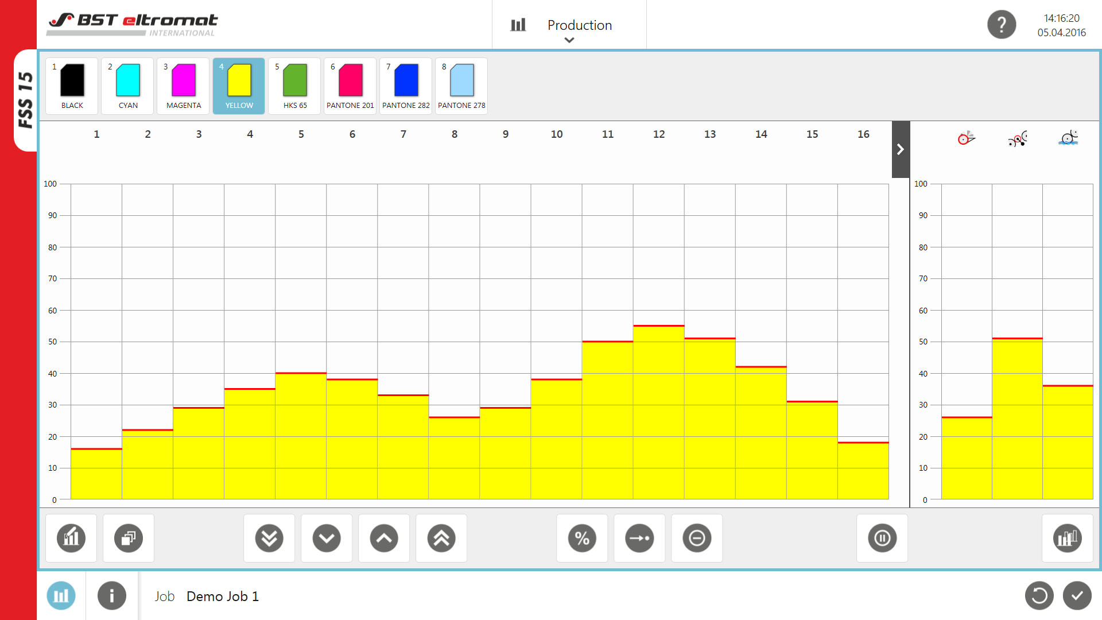1102x620 pixels.
Task: Select the CYAN ink unit 2
Action: [x=128, y=86]
